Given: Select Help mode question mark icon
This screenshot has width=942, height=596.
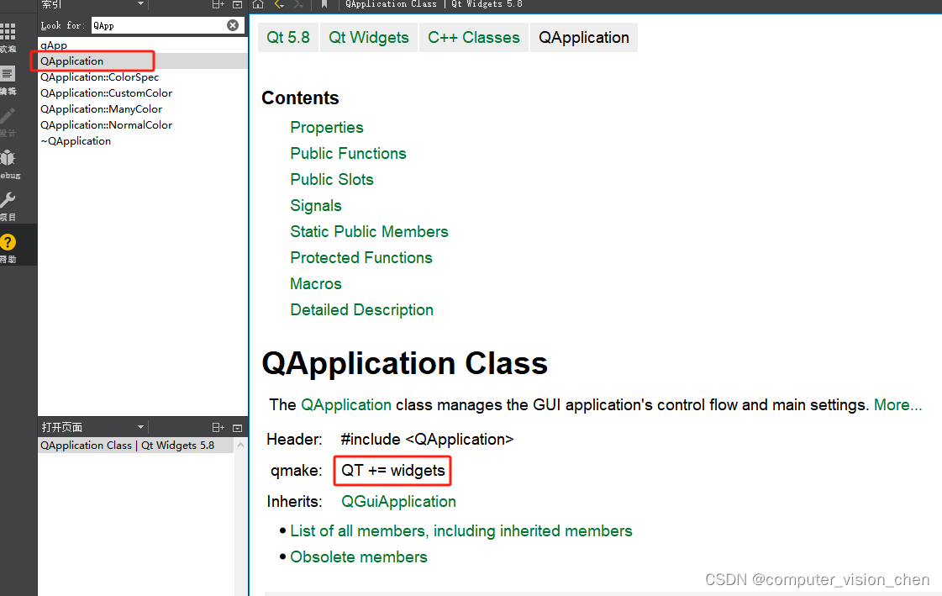Looking at the screenshot, I should pos(8,242).
